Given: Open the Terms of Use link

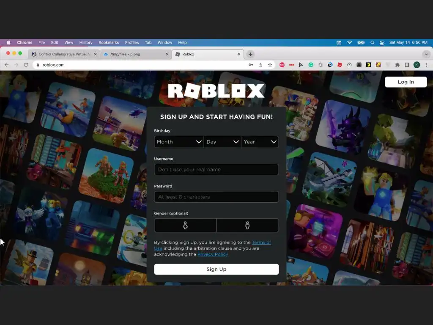Looking at the screenshot, I should pyautogui.click(x=261, y=242).
